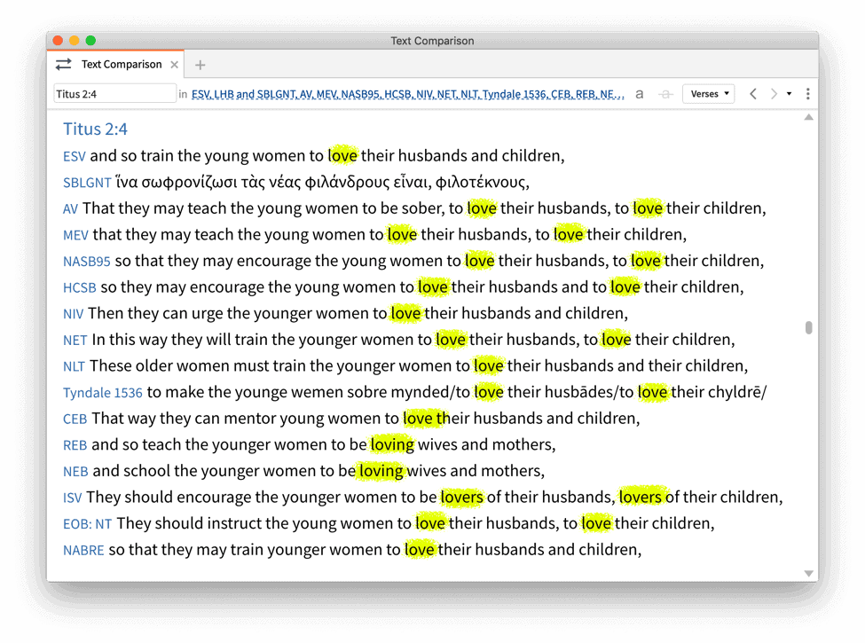Expand the navigation history dropdown arrow
Viewport: 865px width, 643px height.
pyautogui.click(x=789, y=94)
